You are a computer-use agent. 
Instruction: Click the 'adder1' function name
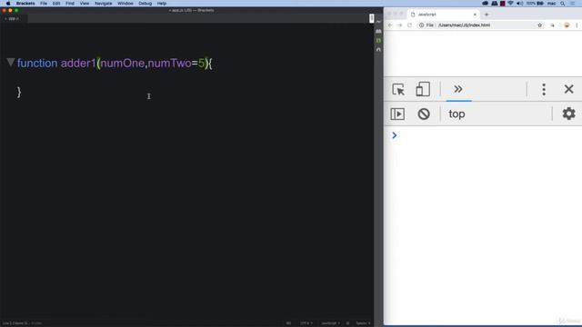pyautogui.click(x=78, y=63)
